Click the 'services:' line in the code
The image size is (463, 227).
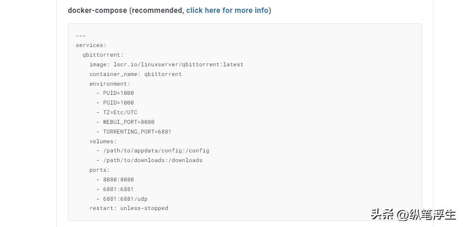pos(91,45)
